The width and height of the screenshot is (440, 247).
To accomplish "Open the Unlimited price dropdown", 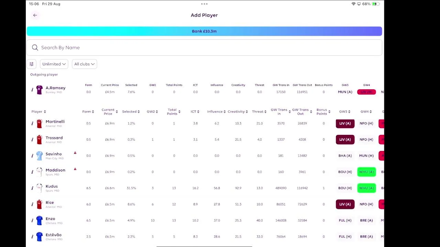I will pyautogui.click(x=54, y=64).
